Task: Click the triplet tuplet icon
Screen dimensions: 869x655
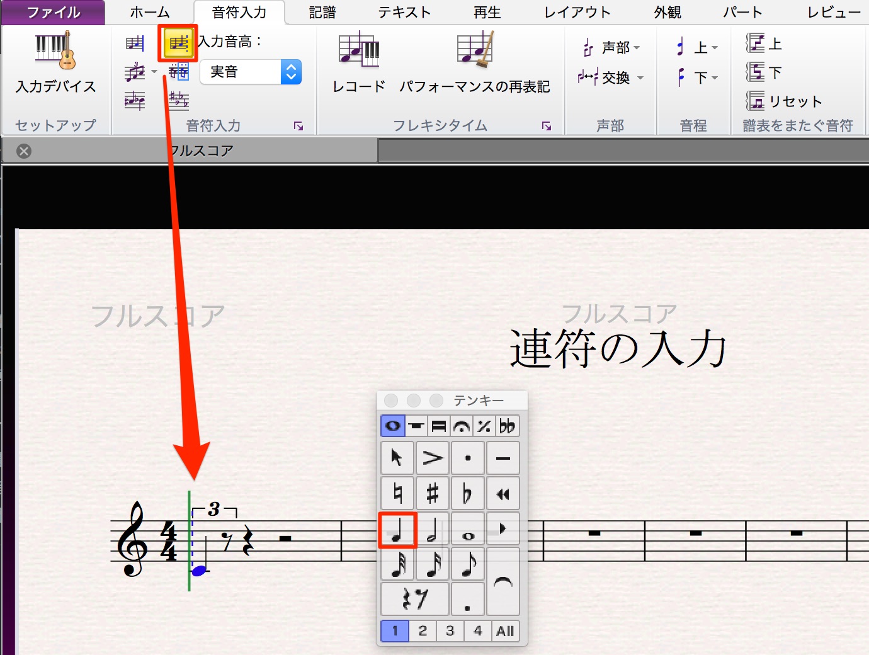Action: coord(135,72)
